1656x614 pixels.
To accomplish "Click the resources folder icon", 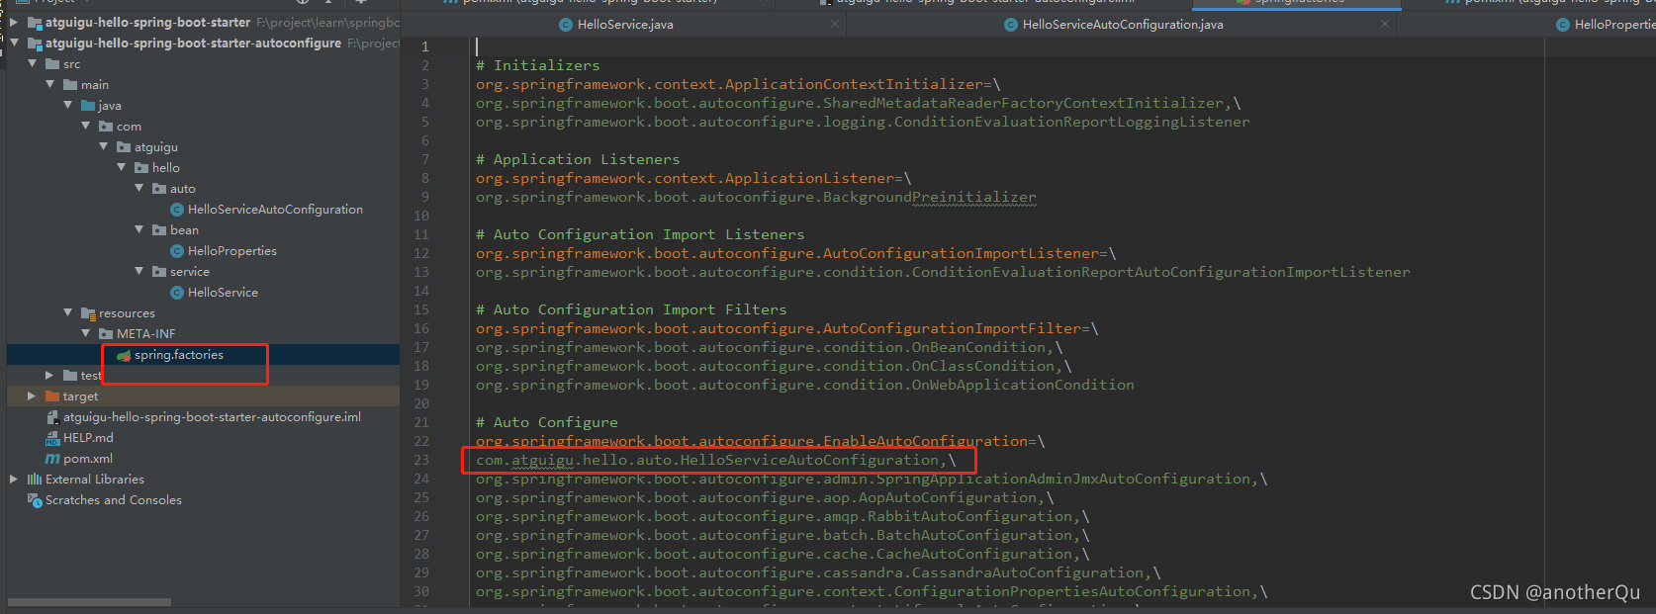I will pos(88,312).
